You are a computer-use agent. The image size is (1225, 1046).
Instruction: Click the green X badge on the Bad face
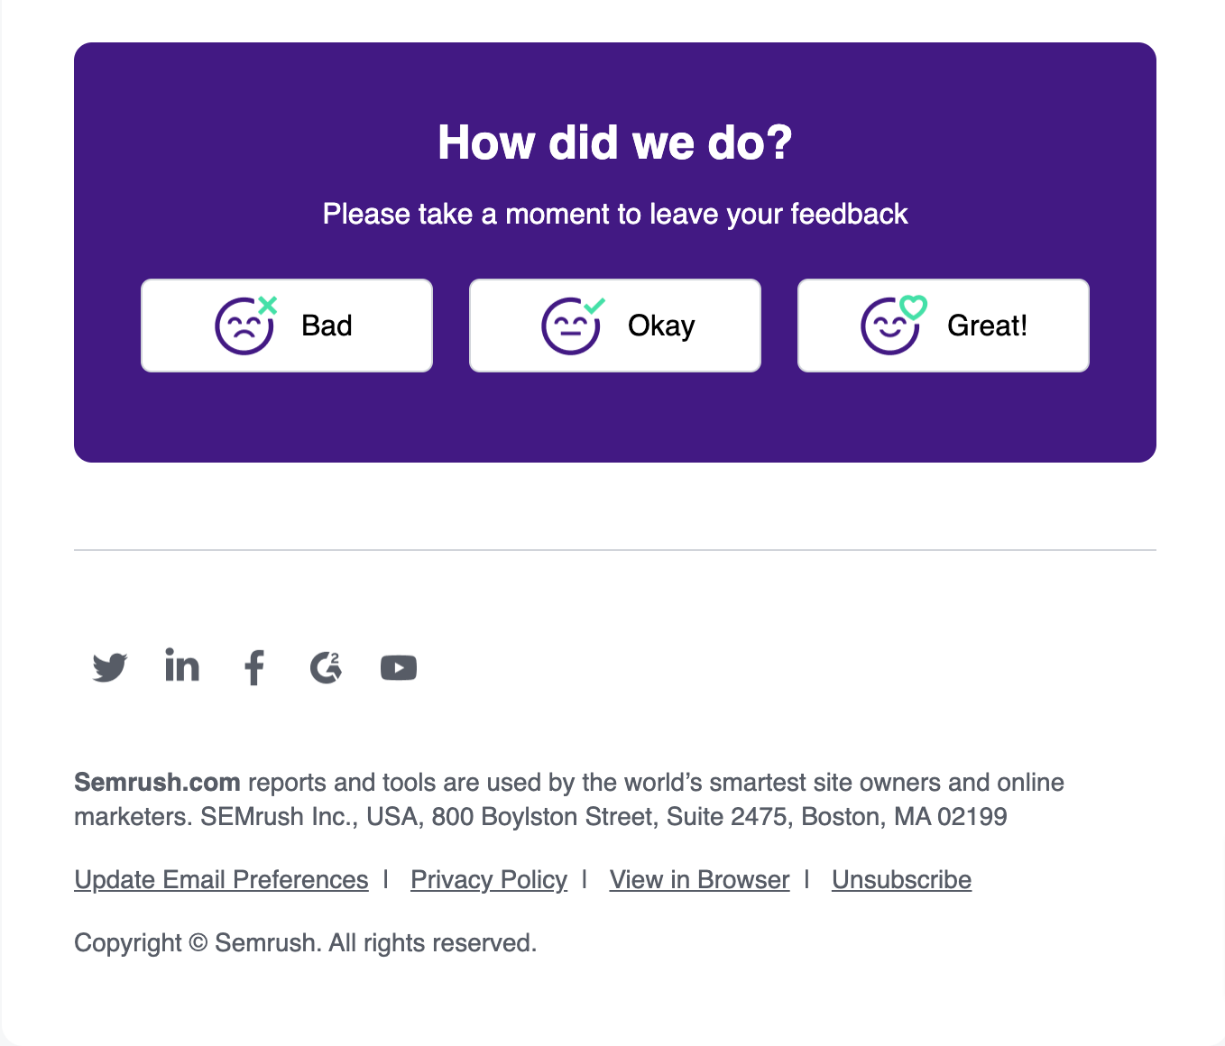pyautogui.click(x=266, y=305)
